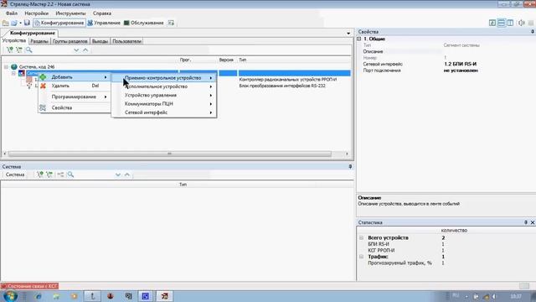Open the Настройки menu
This screenshot has width=536, height=302.
tap(36, 13)
